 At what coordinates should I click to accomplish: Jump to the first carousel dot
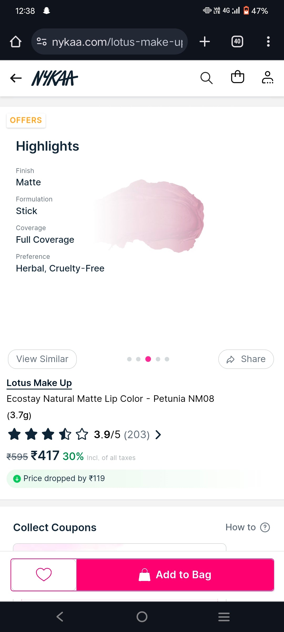(x=129, y=359)
